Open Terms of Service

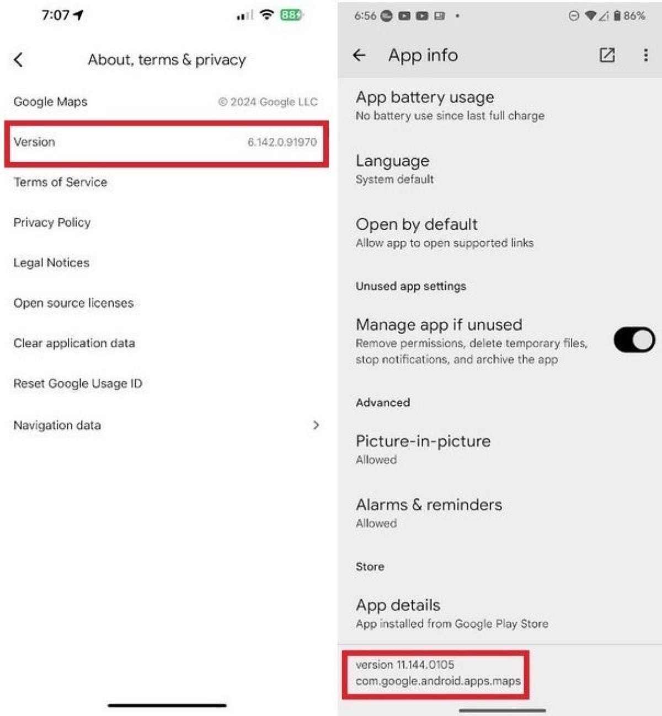coord(167,182)
